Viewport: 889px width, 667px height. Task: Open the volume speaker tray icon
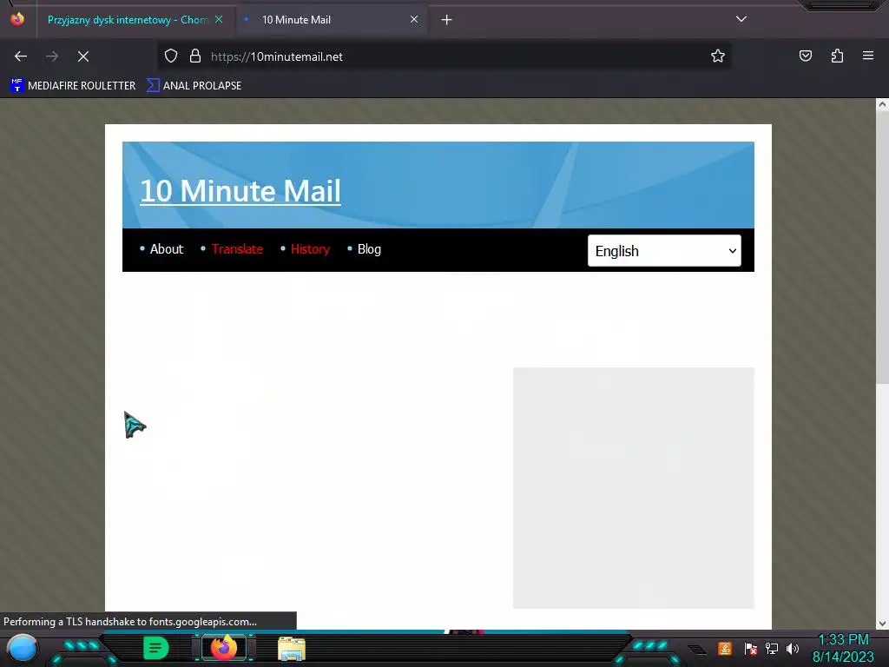point(792,648)
